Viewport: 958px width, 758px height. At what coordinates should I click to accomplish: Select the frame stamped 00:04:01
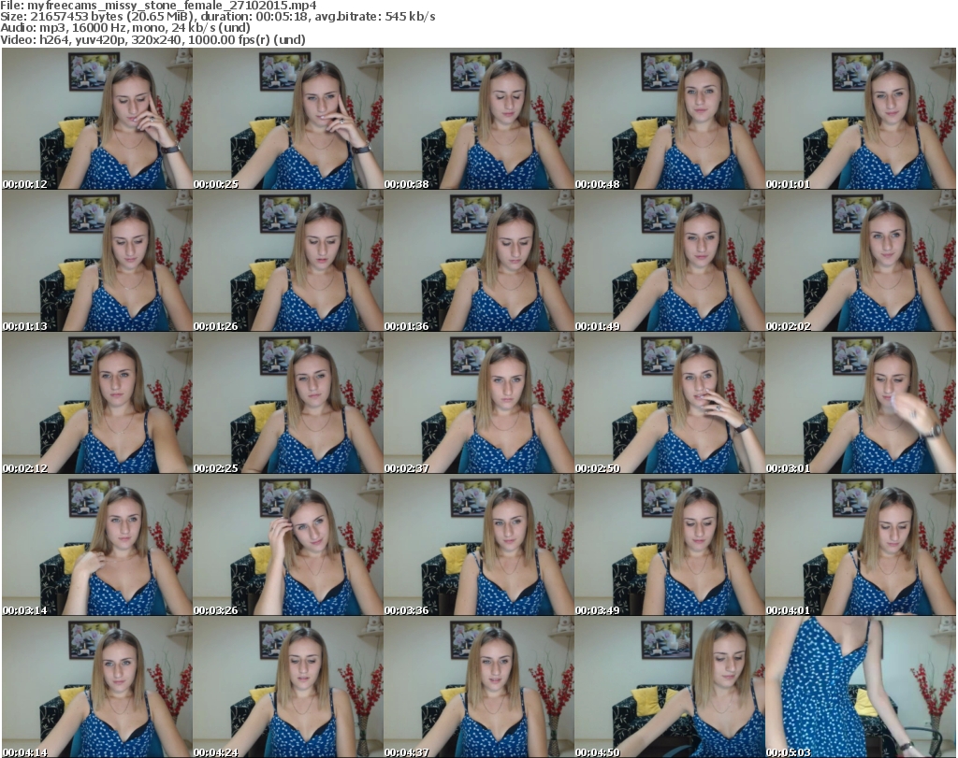point(861,545)
